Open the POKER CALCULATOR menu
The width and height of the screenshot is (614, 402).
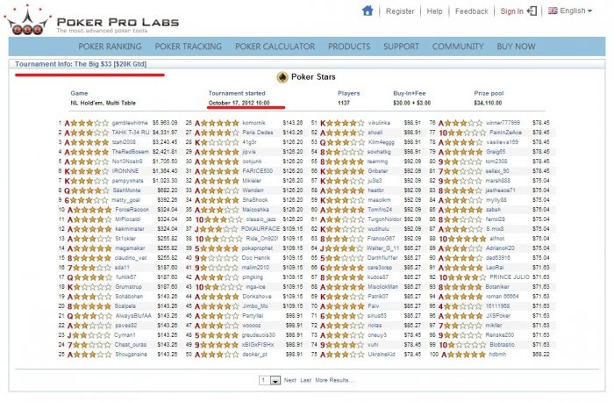pos(275,47)
